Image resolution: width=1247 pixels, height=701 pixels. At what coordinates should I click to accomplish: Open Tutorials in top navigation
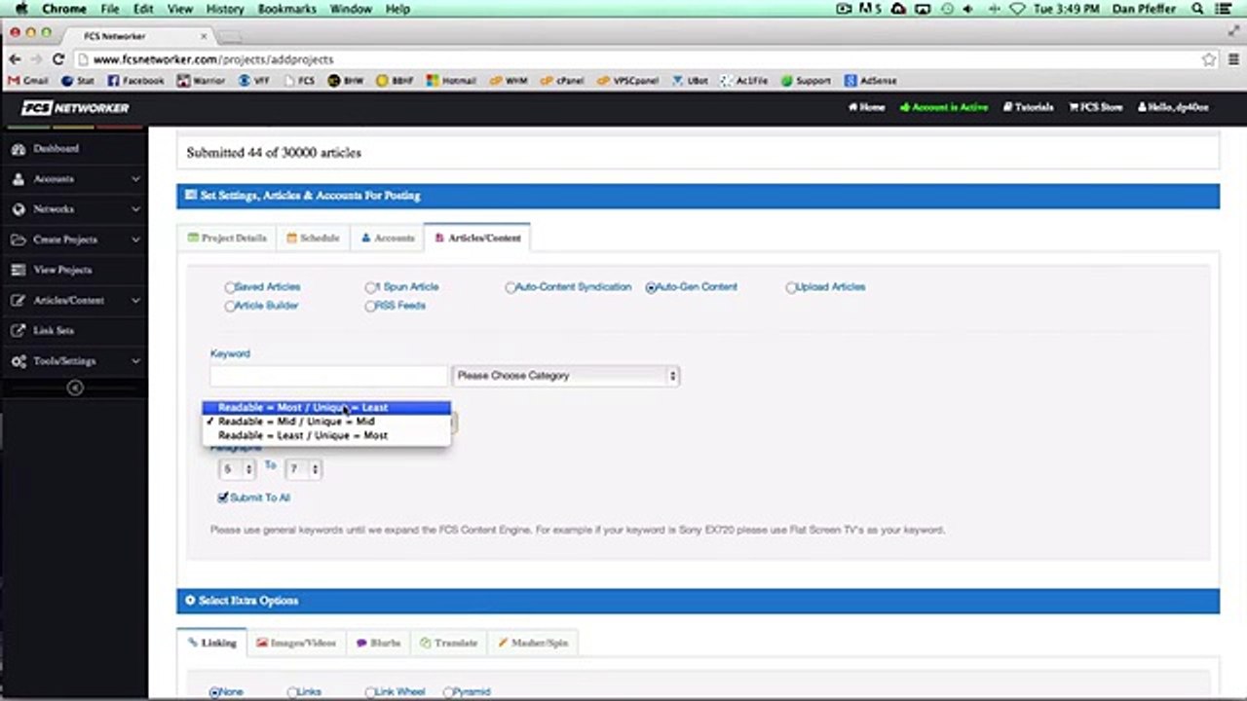tap(1029, 107)
